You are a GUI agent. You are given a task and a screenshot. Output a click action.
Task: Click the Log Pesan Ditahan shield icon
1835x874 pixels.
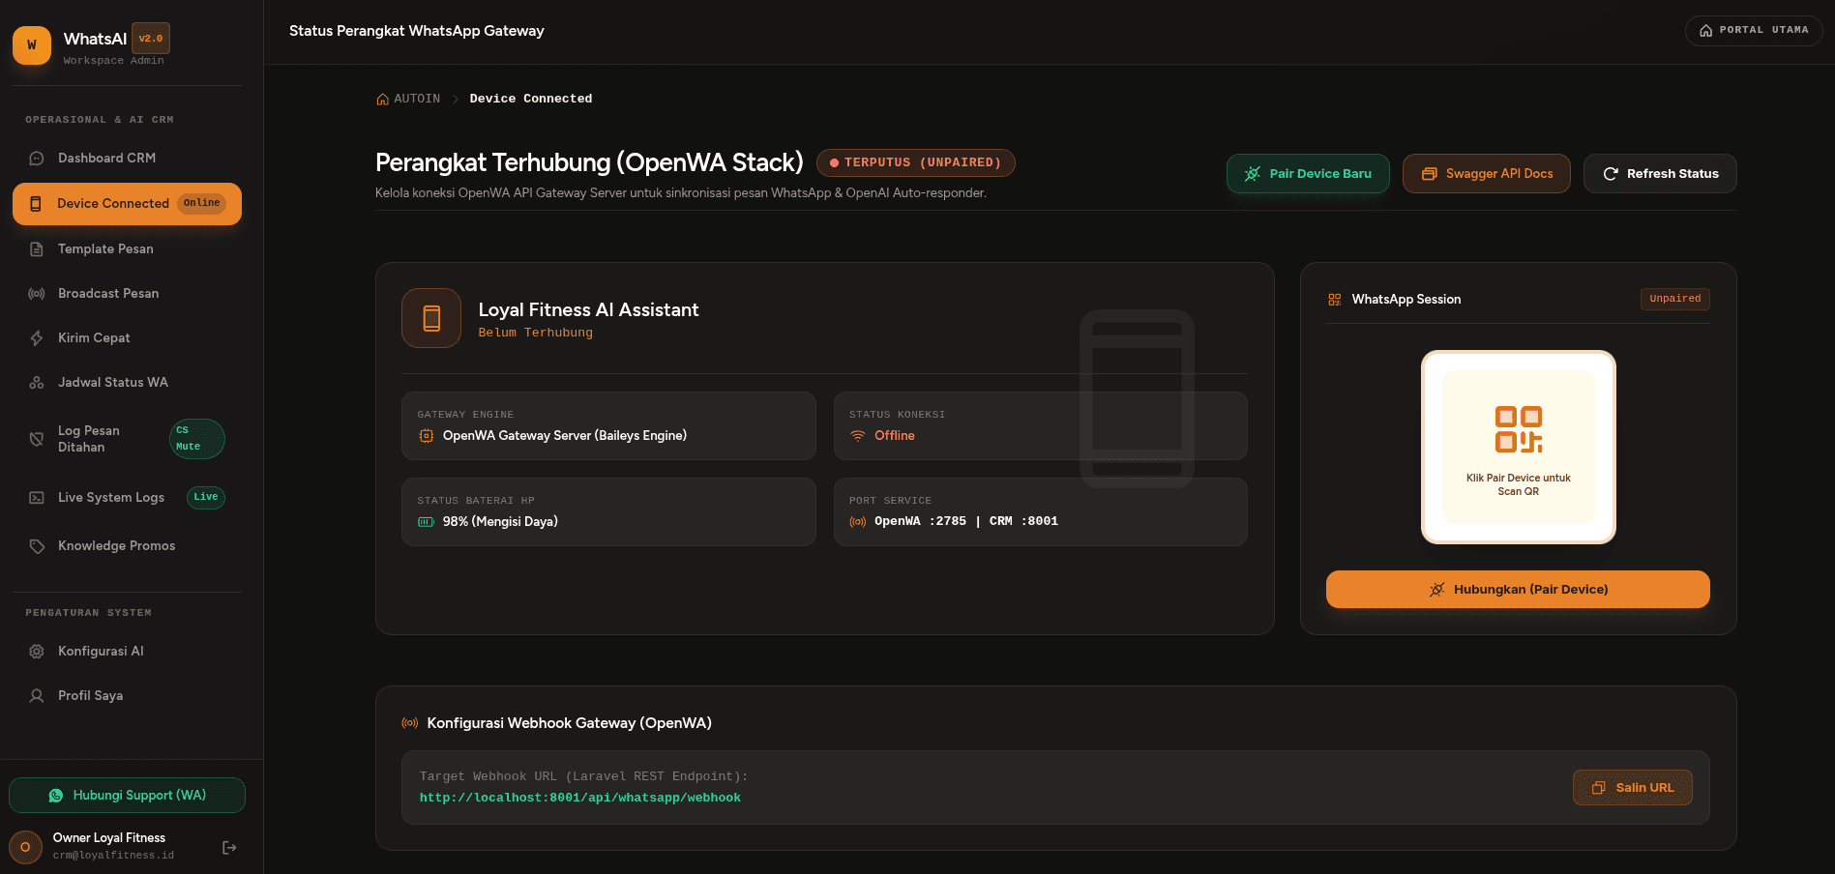click(37, 439)
